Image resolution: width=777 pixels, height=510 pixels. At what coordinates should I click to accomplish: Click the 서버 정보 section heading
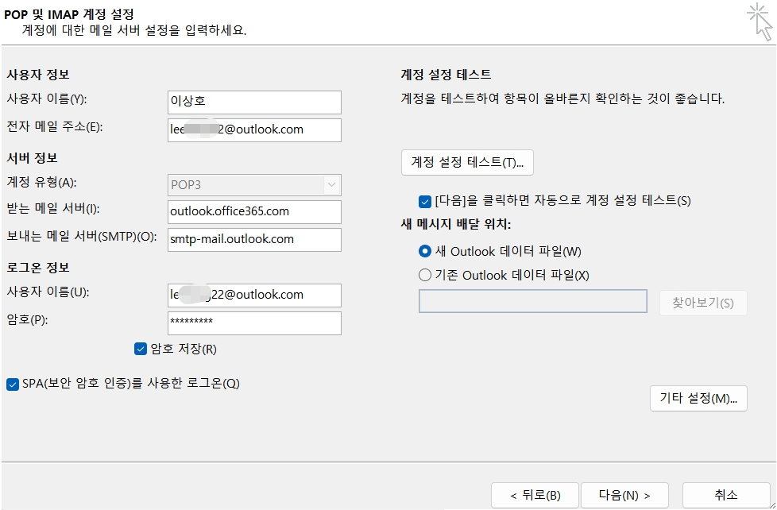tap(33, 158)
